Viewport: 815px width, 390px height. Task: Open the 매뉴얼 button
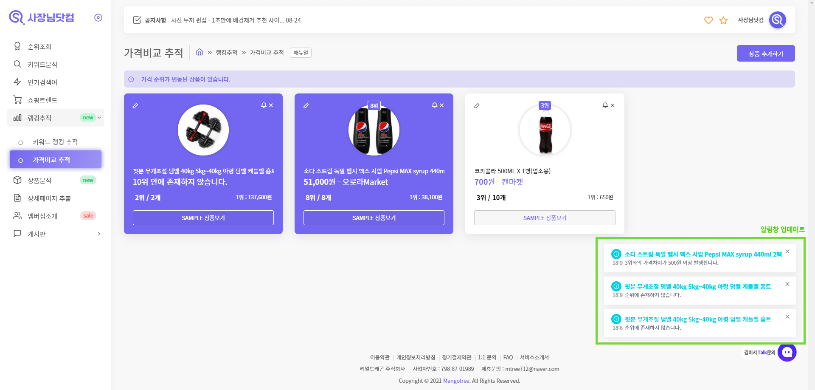301,53
